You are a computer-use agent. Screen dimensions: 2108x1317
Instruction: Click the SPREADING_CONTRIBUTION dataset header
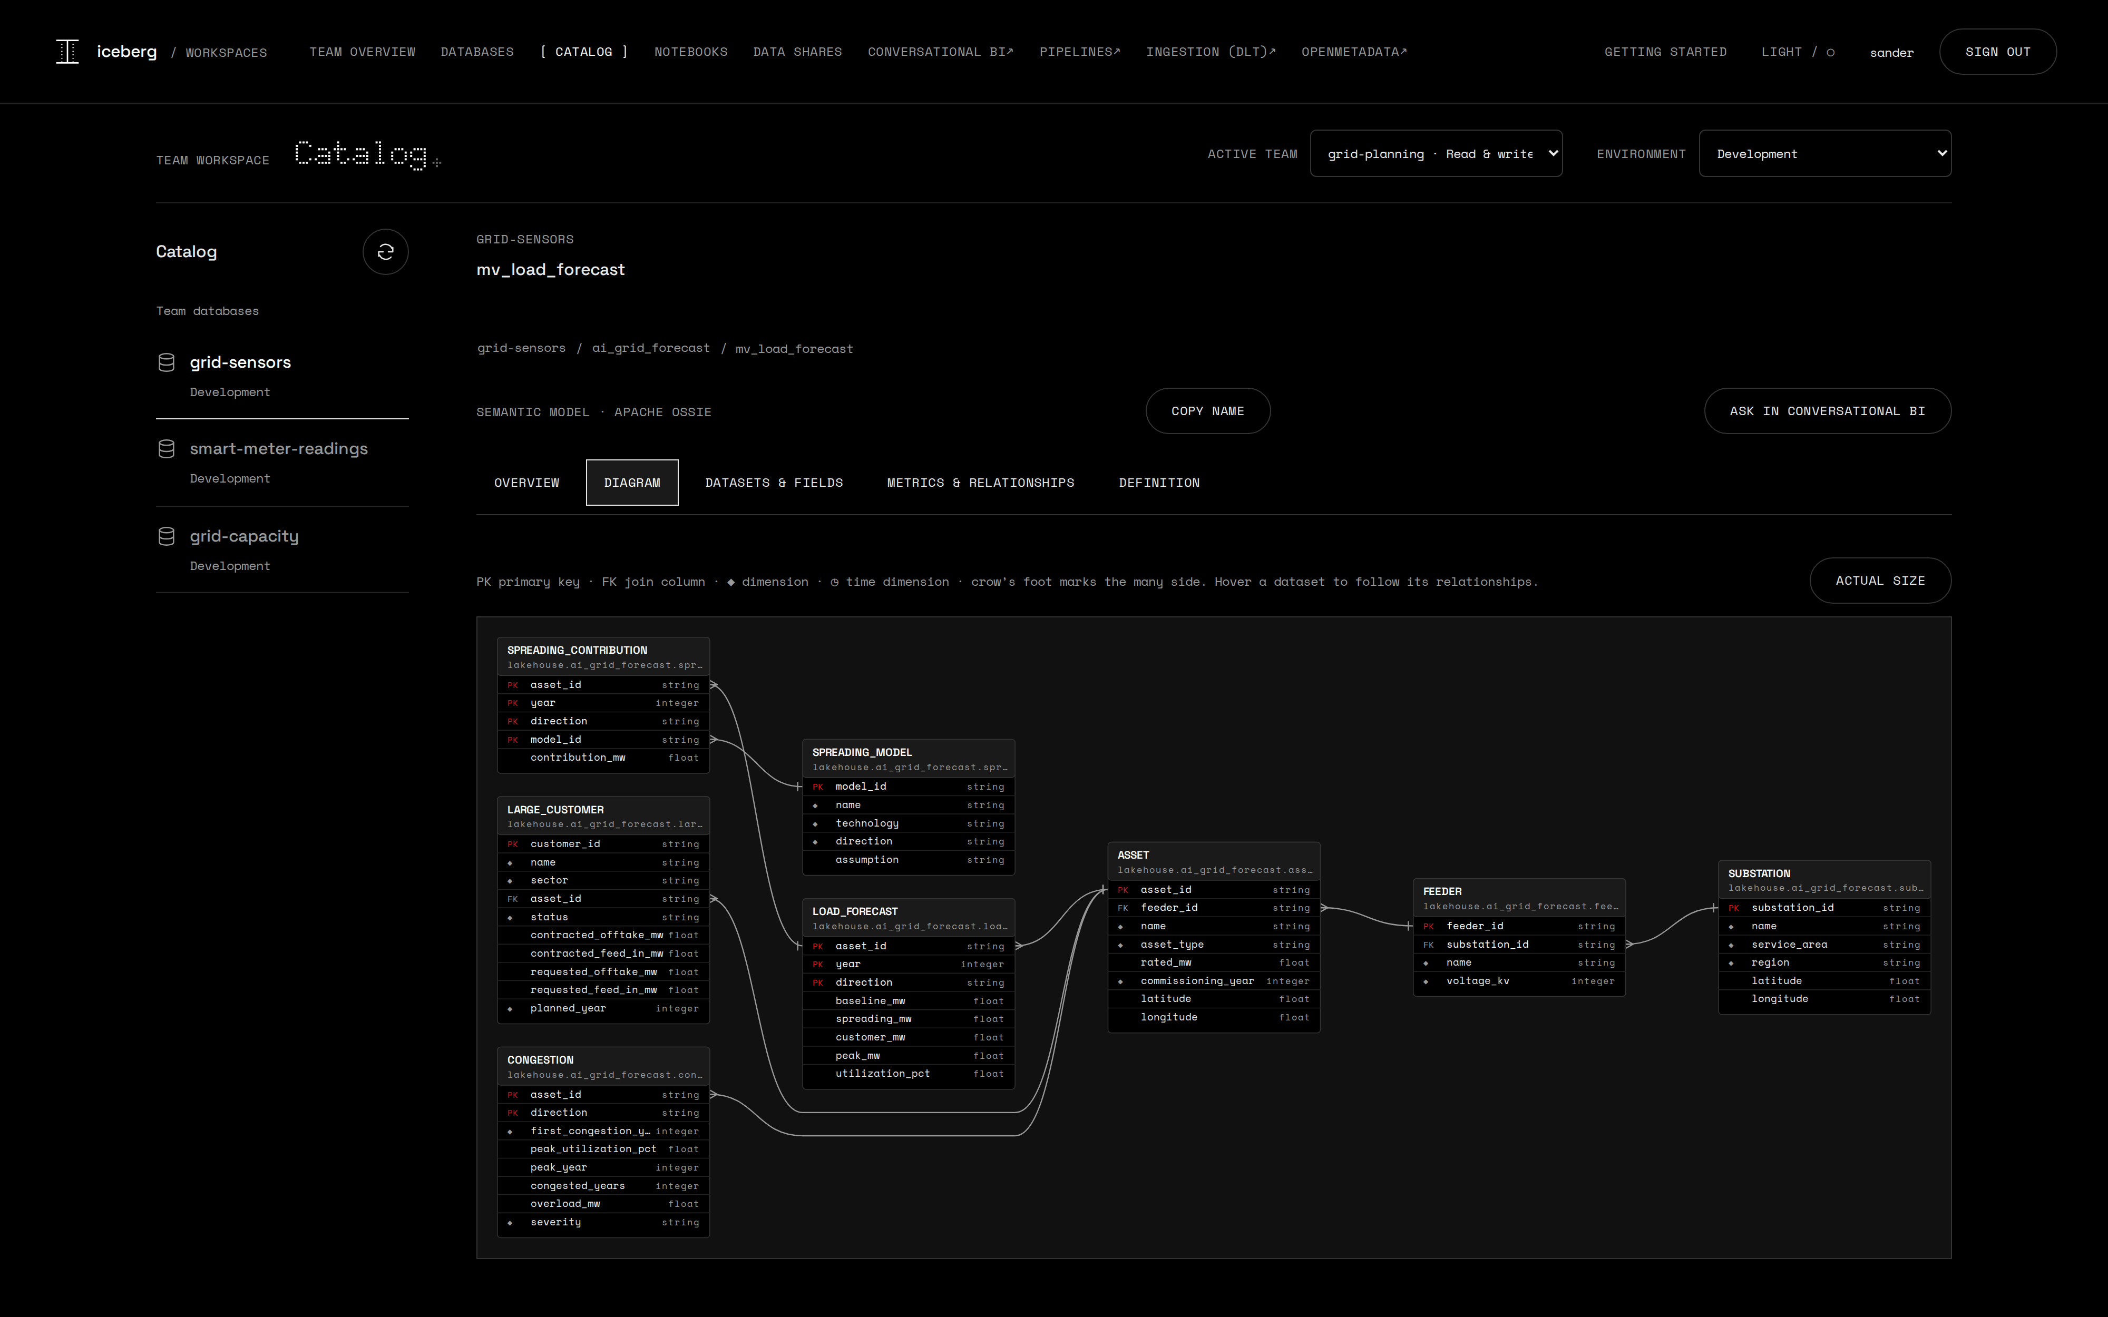(603, 657)
